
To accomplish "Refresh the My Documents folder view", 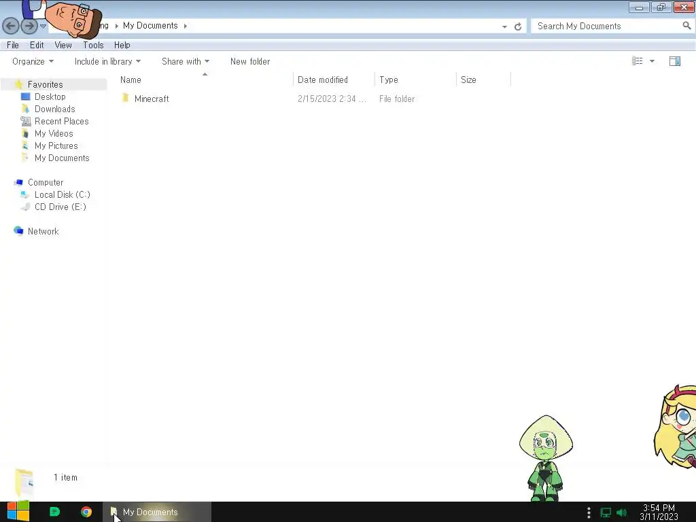I will click(x=517, y=27).
